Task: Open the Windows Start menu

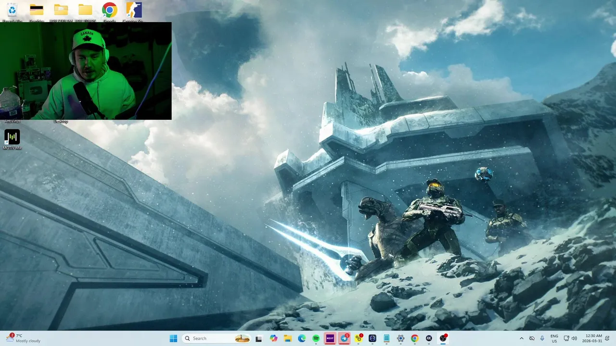Action: 173,338
